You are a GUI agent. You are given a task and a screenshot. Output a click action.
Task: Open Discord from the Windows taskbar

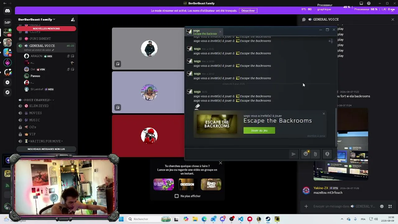[222, 219]
